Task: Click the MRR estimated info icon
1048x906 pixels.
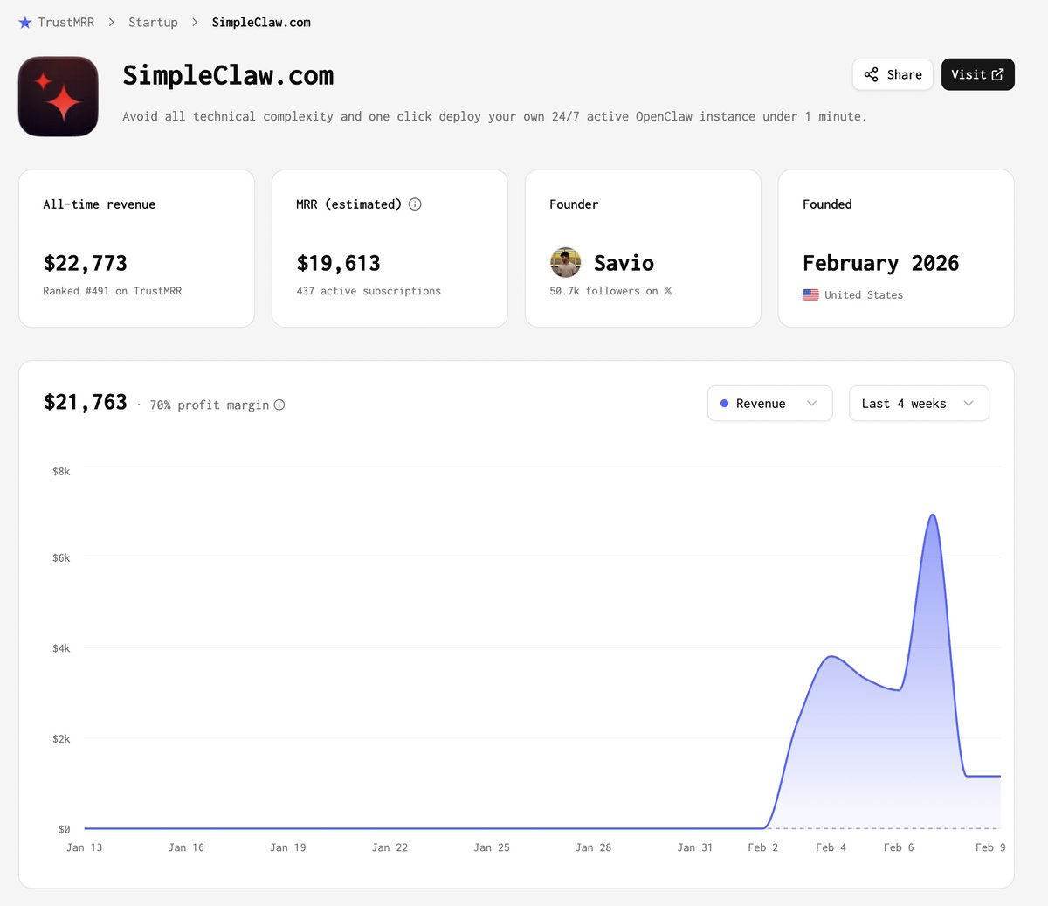Action: 416,204
